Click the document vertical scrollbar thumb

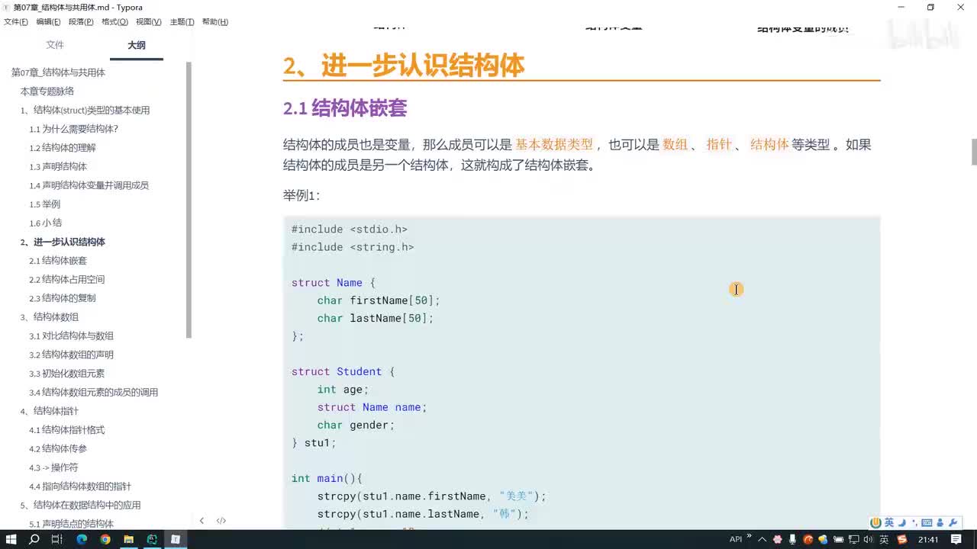(x=974, y=152)
